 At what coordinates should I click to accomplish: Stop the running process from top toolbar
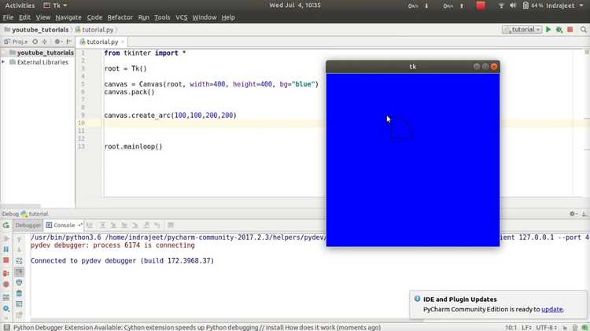(570, 29)
